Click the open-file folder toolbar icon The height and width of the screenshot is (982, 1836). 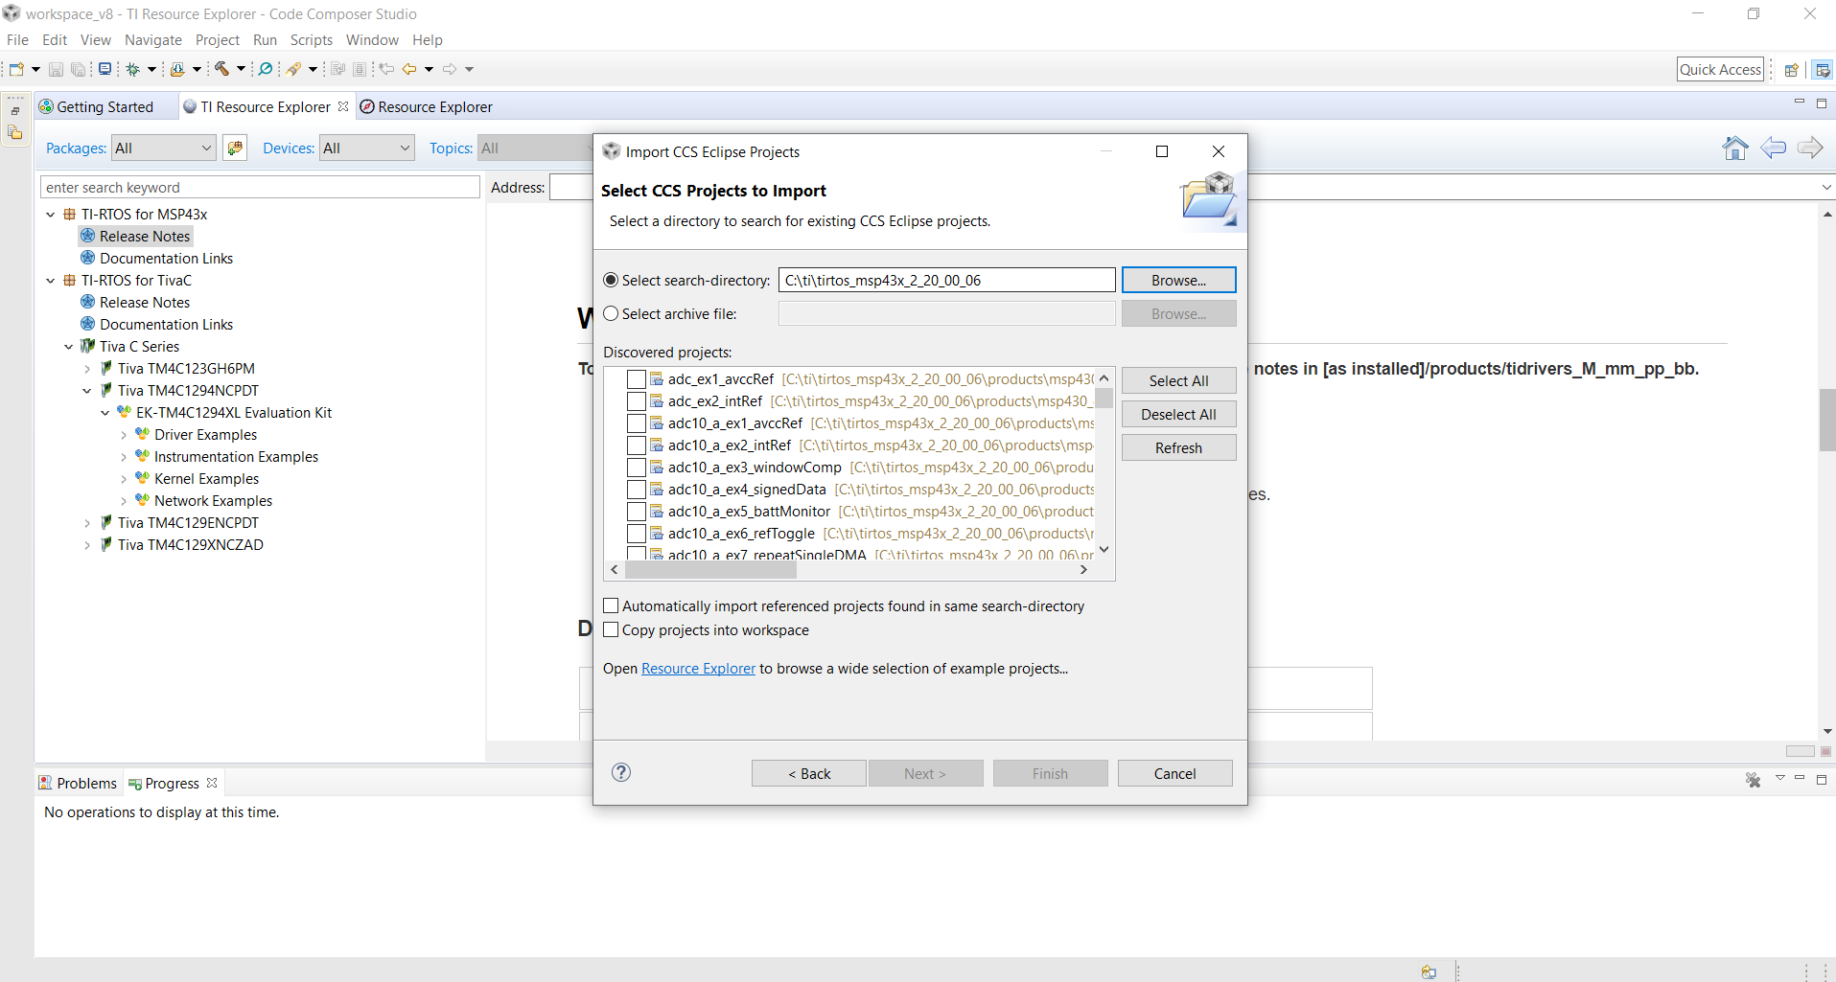pos(177,69)
